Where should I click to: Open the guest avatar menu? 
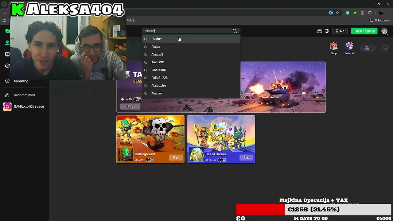coord(384,31)
